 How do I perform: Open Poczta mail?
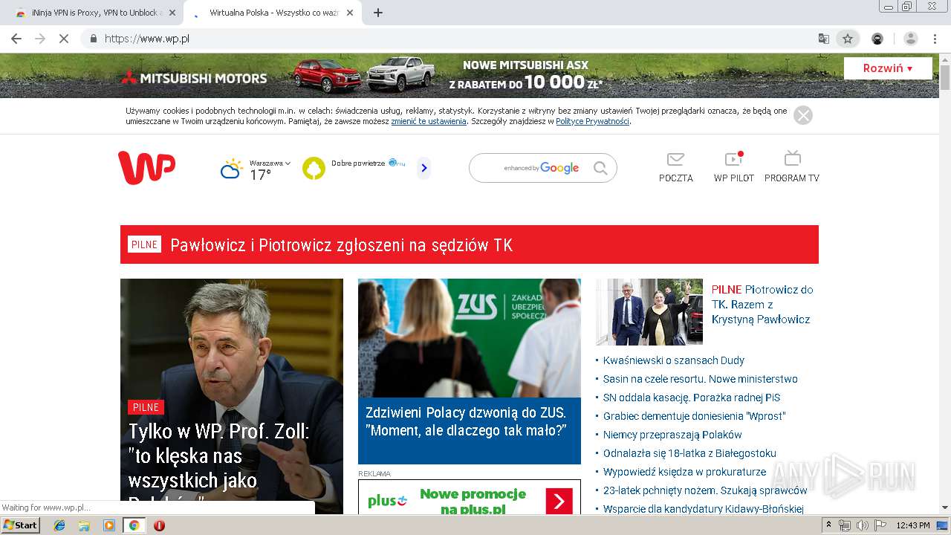click(x=675, y=167)
